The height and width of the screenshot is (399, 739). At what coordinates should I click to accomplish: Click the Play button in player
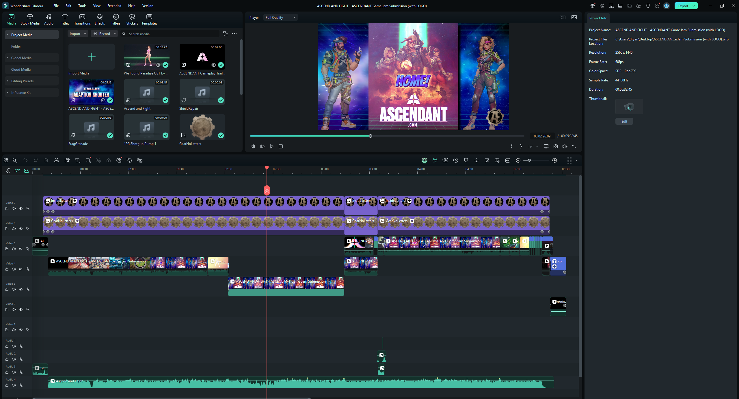[x=271, y=146]
